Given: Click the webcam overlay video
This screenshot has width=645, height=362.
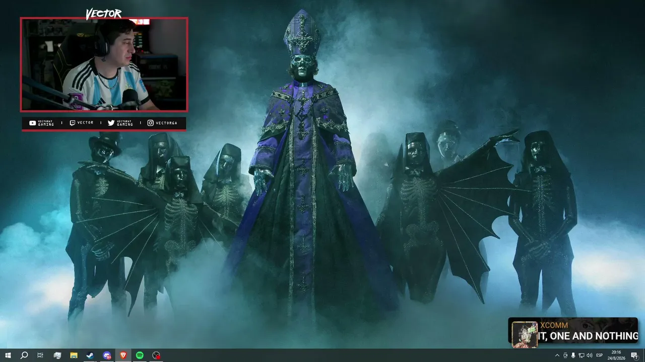Looking at the screenshot, I should coord(104,64).
